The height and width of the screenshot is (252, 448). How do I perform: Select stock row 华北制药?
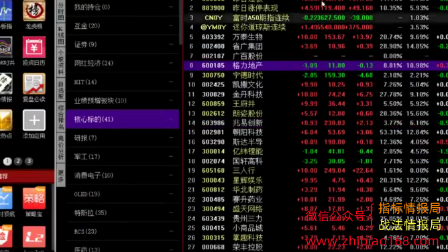[316, 190]
